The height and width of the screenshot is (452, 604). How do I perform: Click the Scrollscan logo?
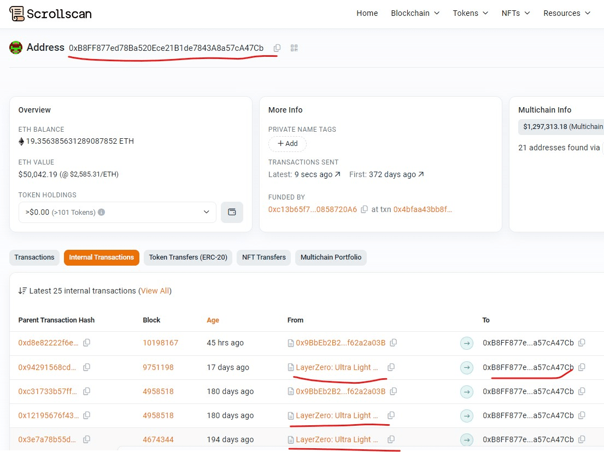51,14
